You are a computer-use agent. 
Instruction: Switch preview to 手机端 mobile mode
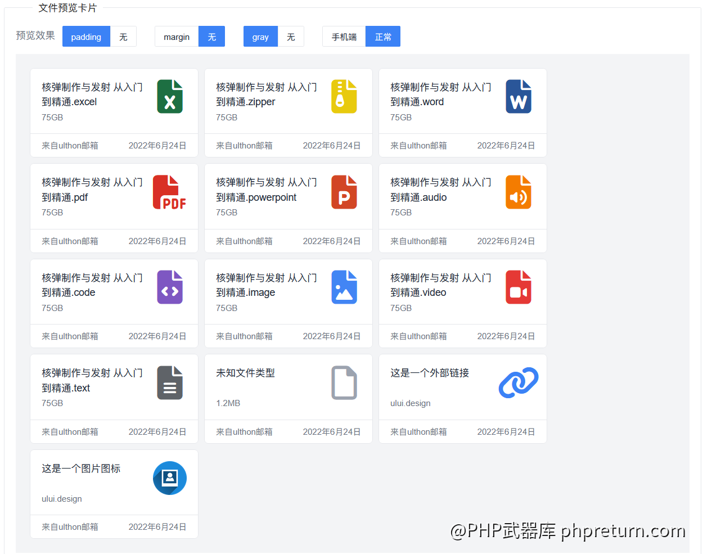click(344, 37)
